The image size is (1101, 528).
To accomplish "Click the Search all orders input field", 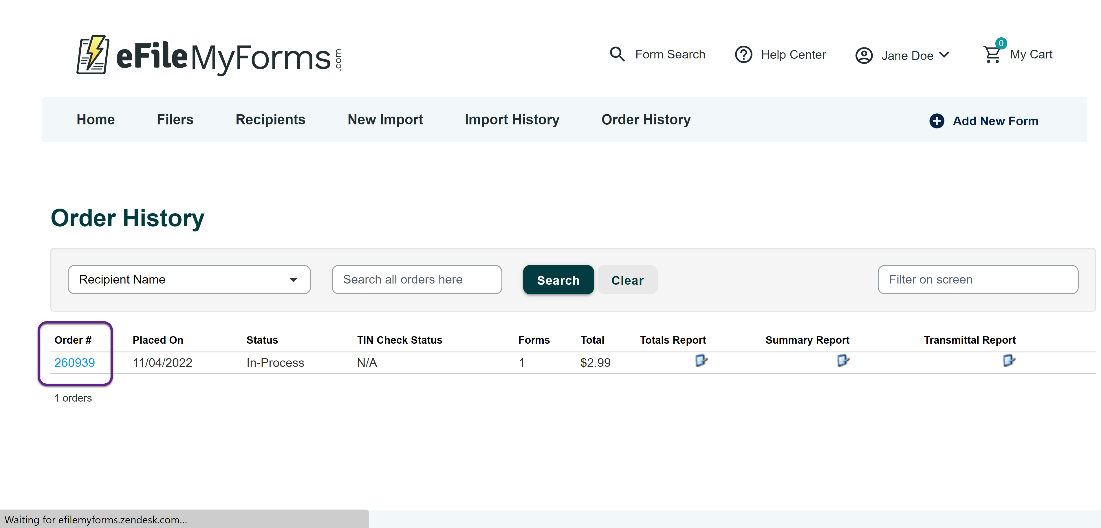I will coord(416,279).
